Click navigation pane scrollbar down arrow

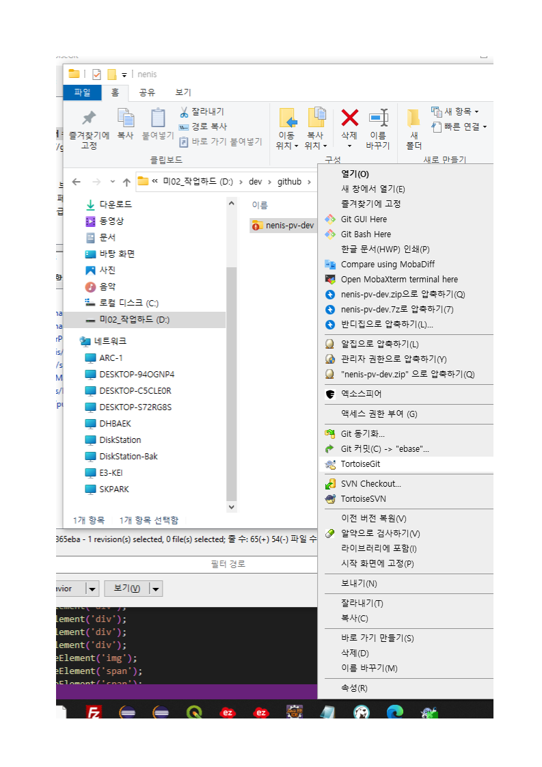tap(232, 507)
